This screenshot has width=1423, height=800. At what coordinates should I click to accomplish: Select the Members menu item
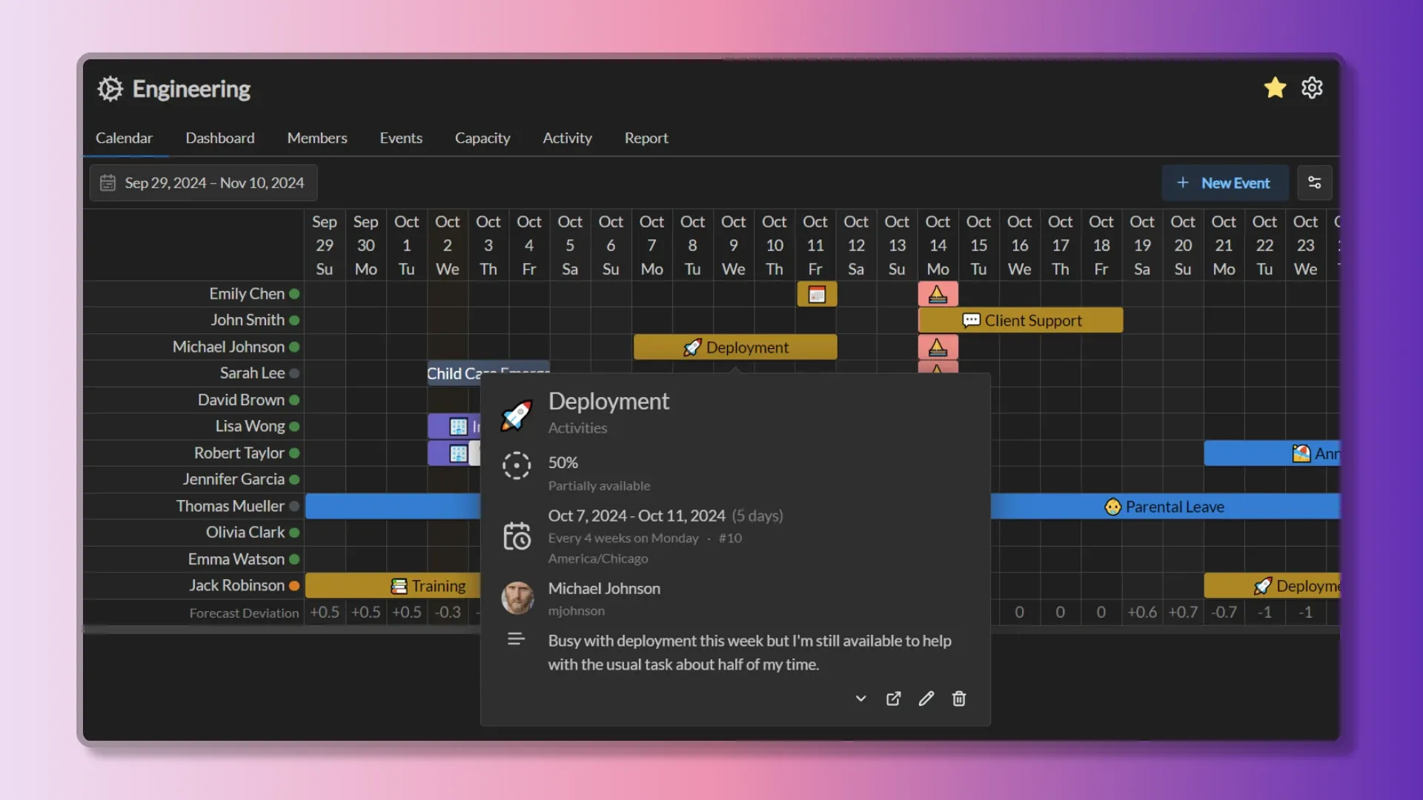[316, 137]
